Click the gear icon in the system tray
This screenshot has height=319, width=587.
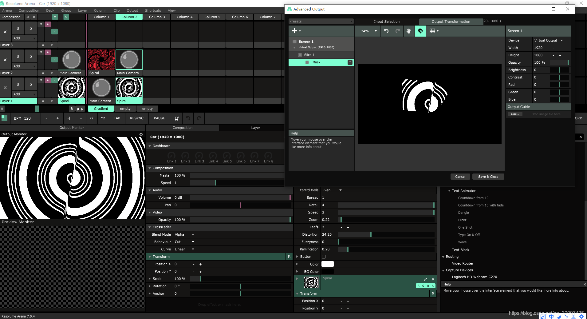coord(581,316)
